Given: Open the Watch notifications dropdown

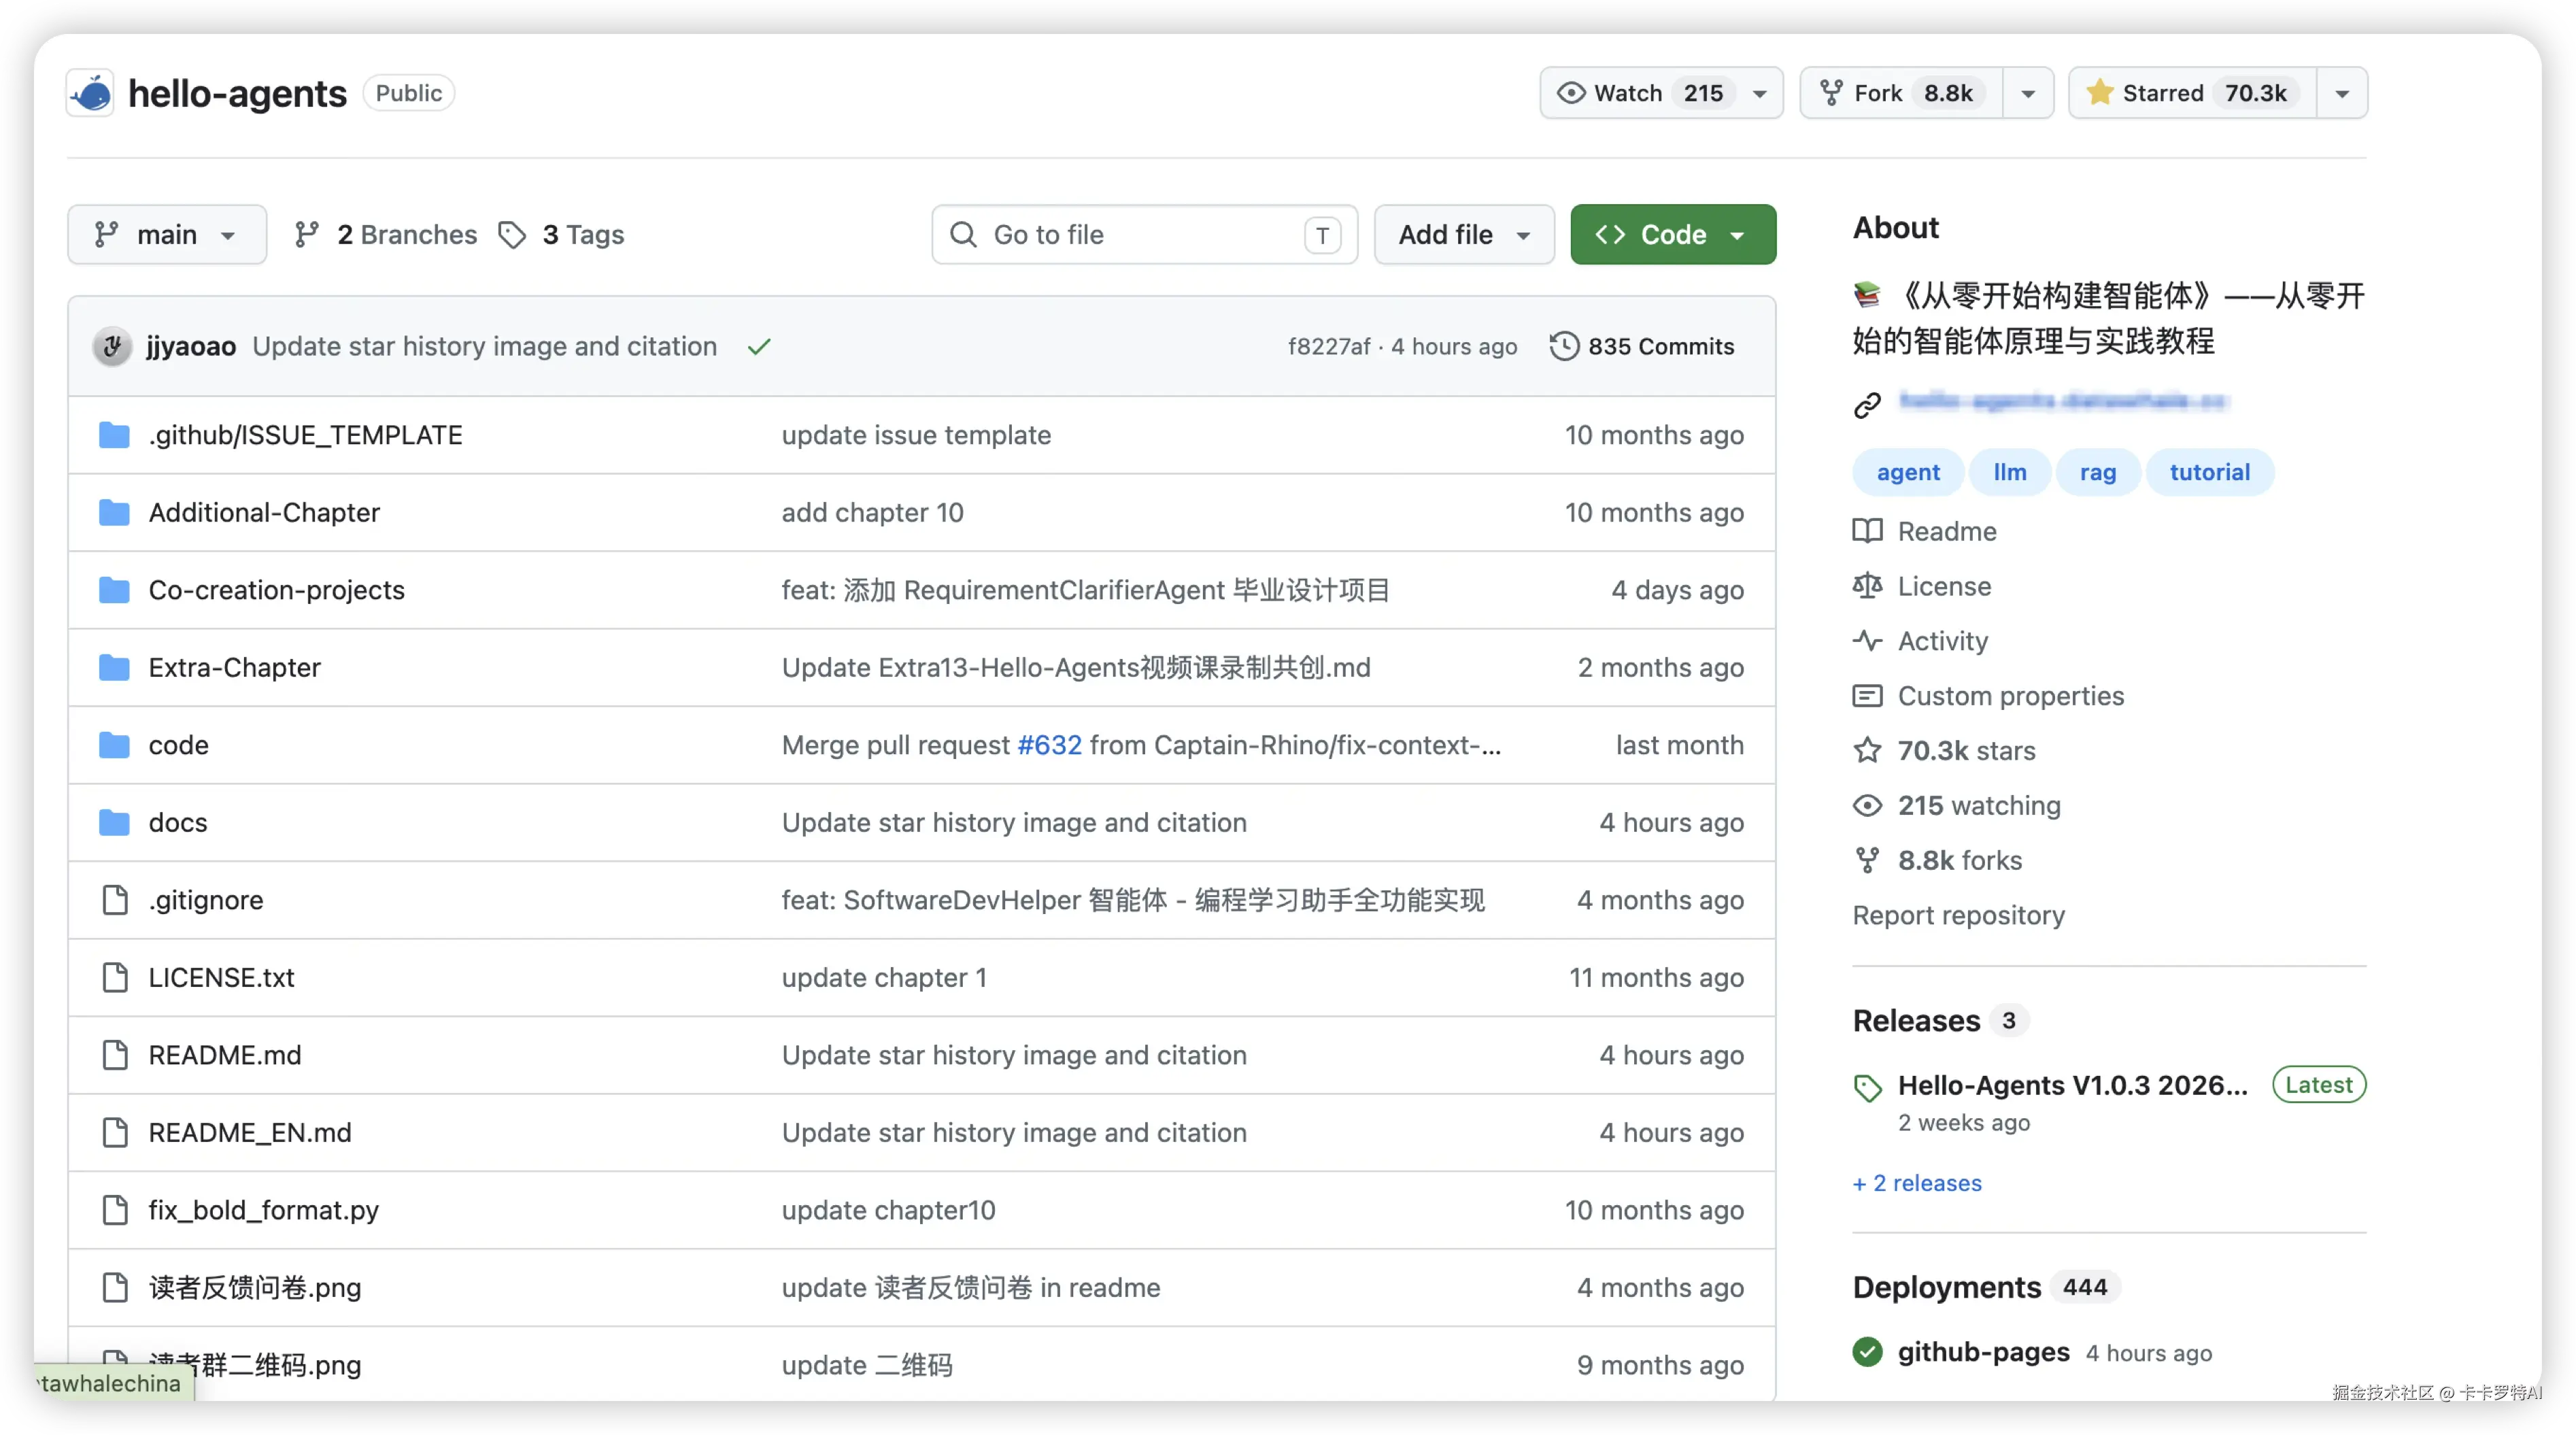Looking at the screenshot, I should pyautogui.click(x=1661, y=93).
